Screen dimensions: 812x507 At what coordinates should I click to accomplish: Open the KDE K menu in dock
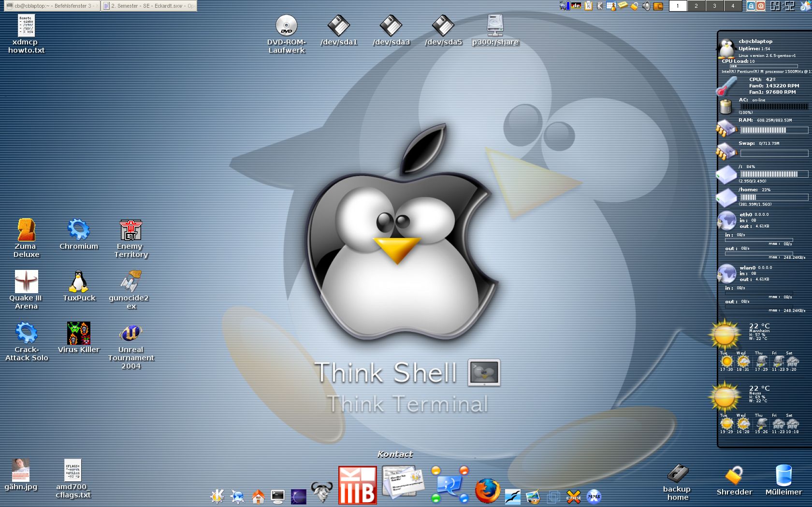point(217,496)
